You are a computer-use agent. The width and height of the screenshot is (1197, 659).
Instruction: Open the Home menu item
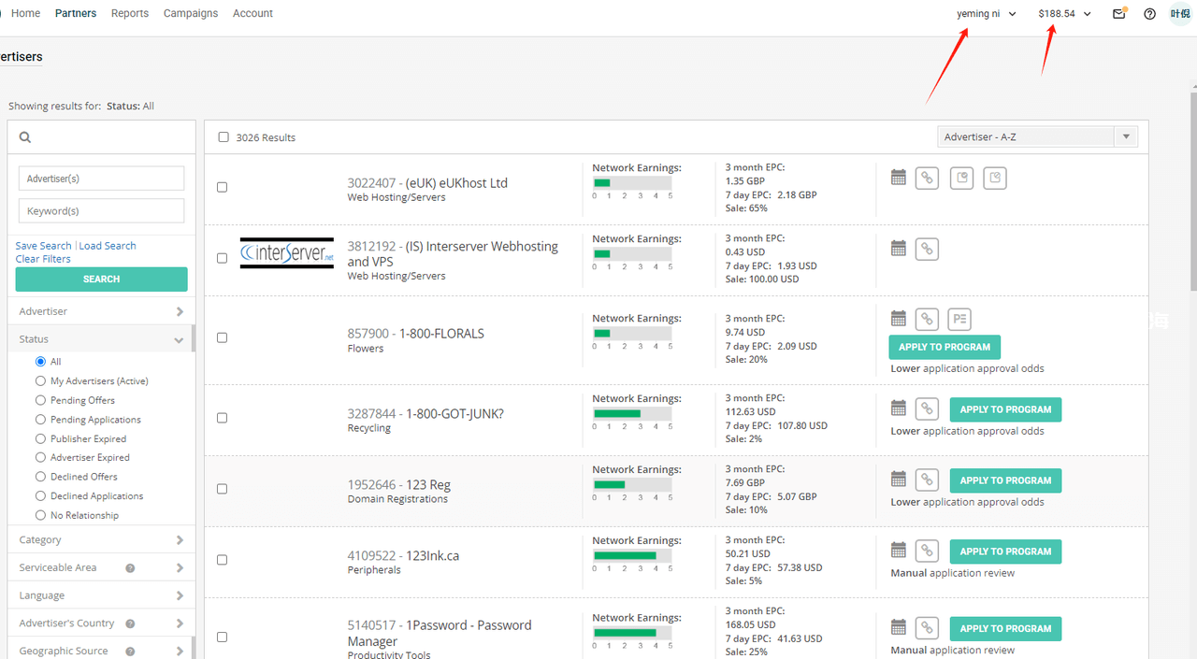25,13
